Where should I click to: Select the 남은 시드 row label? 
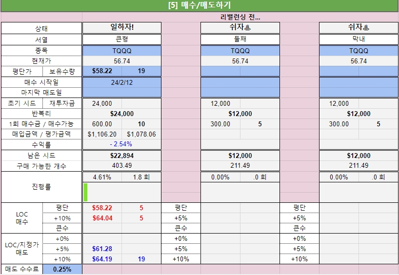coord(41,156)
